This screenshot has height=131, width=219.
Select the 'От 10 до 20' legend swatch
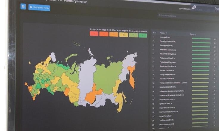pos(104,34)
